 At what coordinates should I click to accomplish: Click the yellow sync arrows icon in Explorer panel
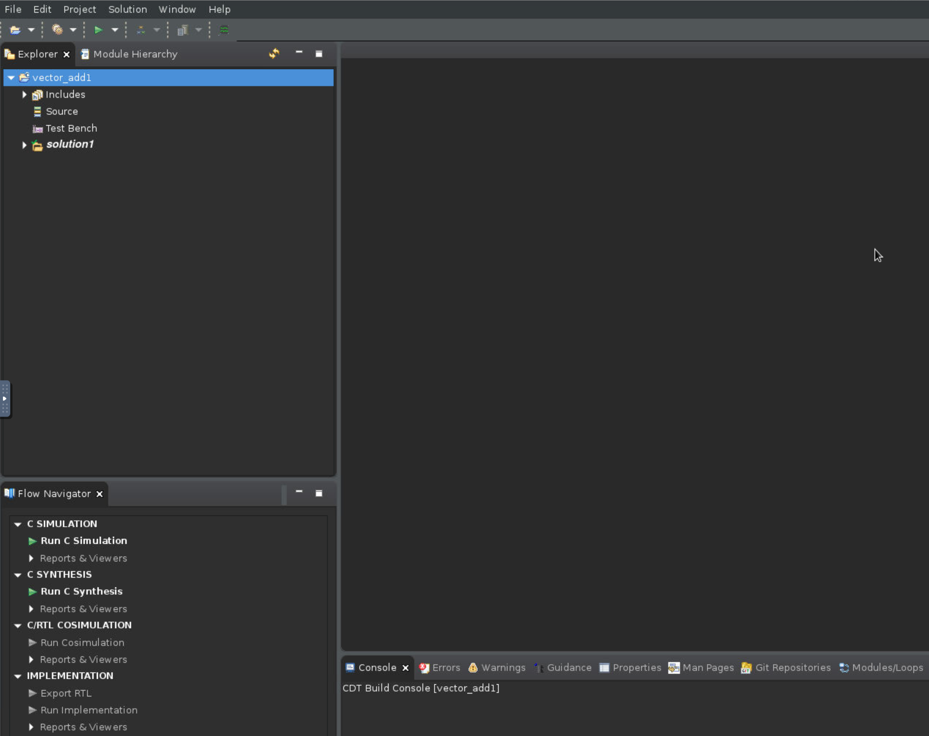pos(274,53)
